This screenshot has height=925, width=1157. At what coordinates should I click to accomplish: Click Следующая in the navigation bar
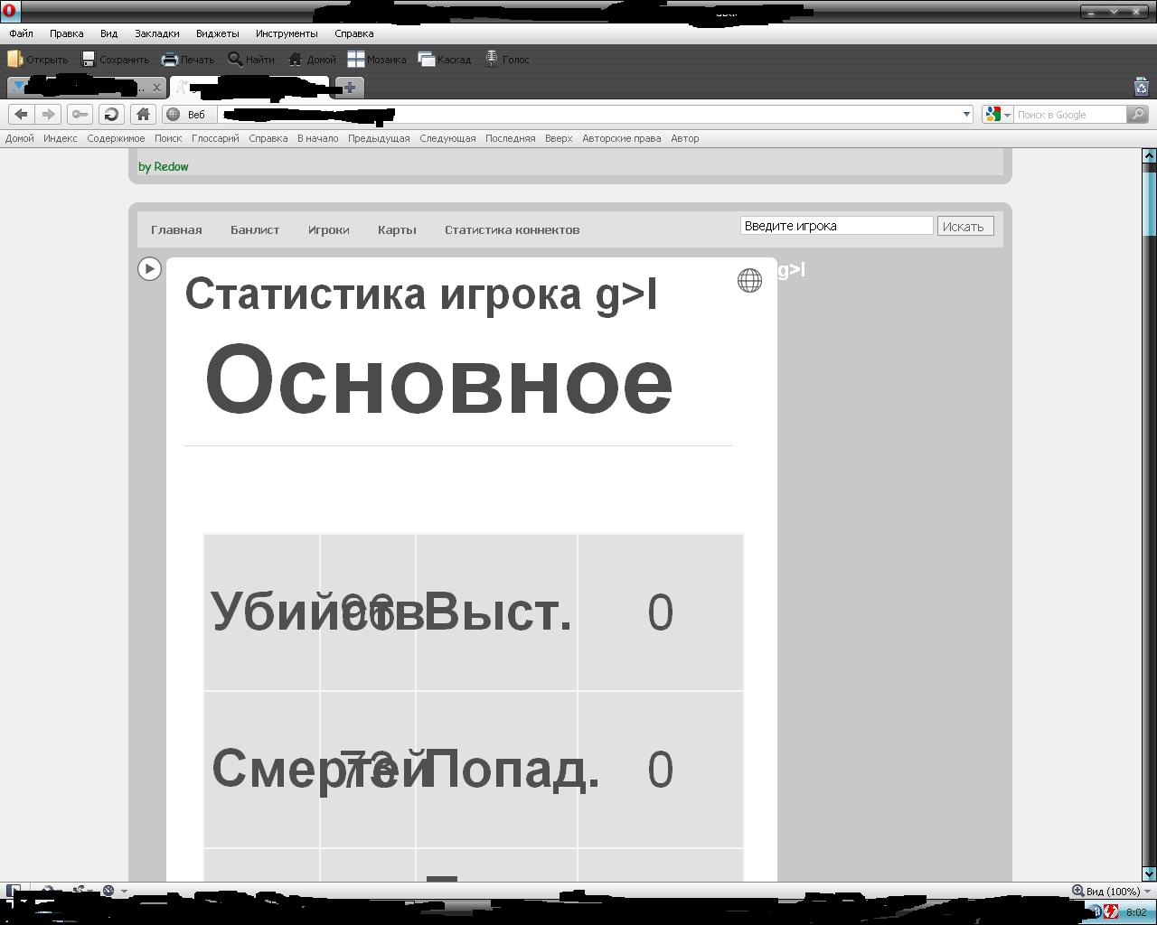pos(447,138)
